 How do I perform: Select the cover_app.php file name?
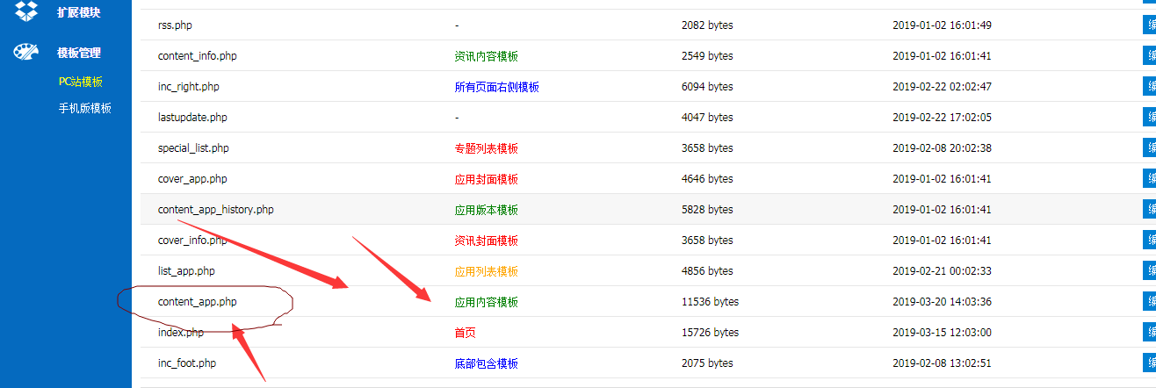(192, 179)
